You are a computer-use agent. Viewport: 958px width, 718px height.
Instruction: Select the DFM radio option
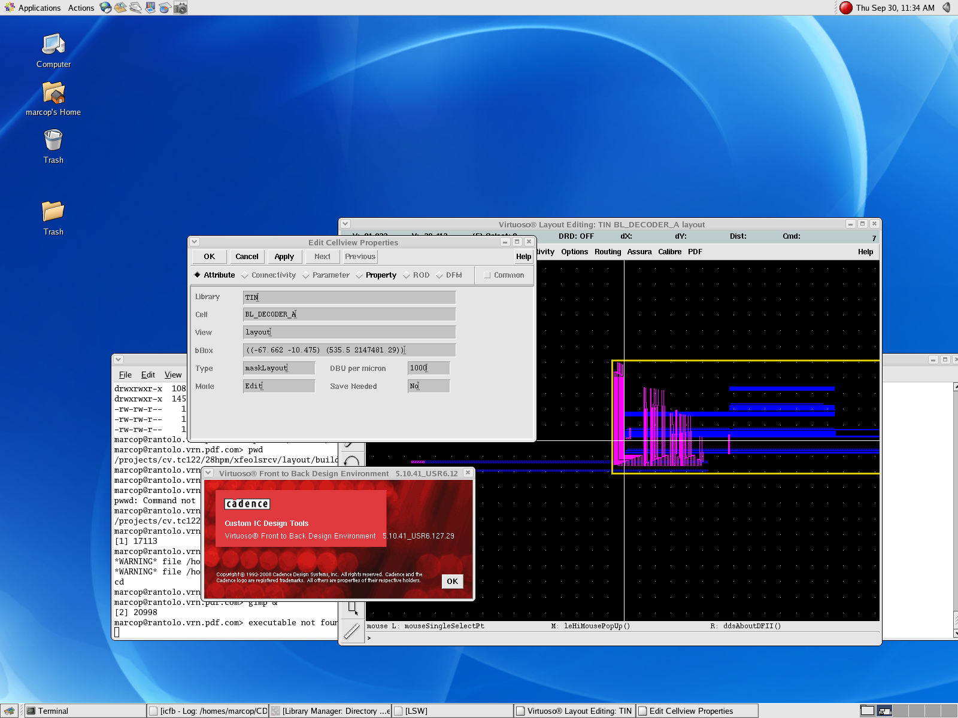coord(449,275)
